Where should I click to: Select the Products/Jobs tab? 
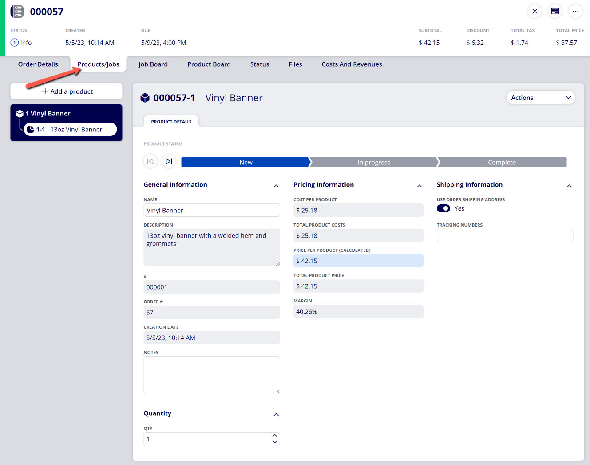[x=99, y=64]
